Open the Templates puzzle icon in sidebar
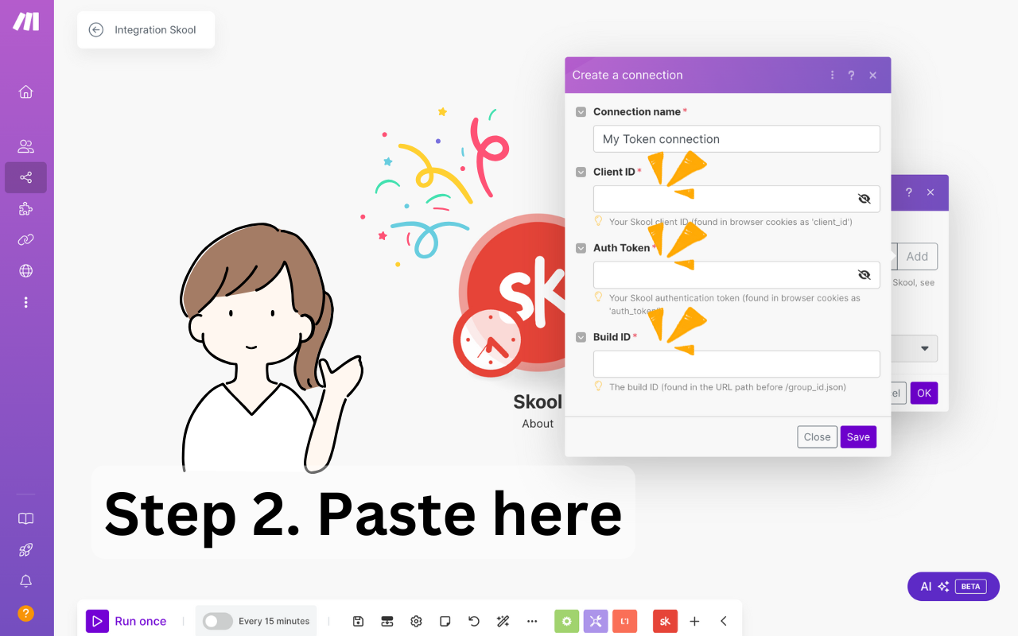The height and width of the screenshot is (636, 1018). 25,209
